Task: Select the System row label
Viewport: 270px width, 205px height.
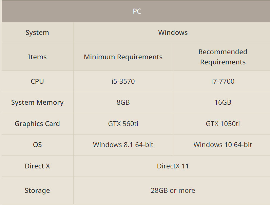Action: tap(37, 33)
